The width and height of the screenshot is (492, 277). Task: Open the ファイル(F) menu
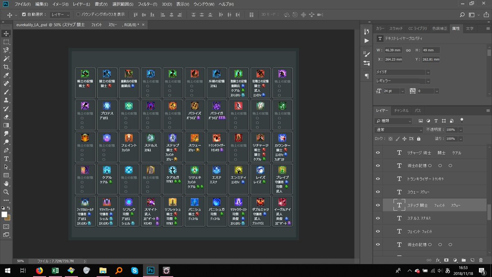(x=23, y=4)
